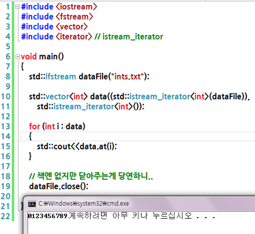
Task: Click the "#include <vector>" line
Action: point(54,27)
